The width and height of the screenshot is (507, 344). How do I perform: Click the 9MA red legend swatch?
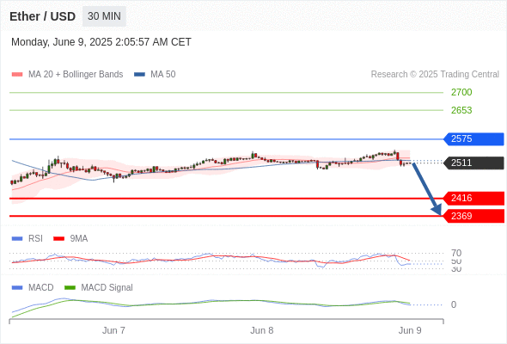[x=58, y=239]
